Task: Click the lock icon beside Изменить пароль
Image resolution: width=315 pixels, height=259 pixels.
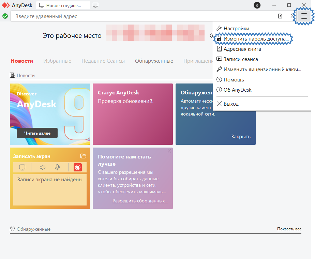Action: 219,39
